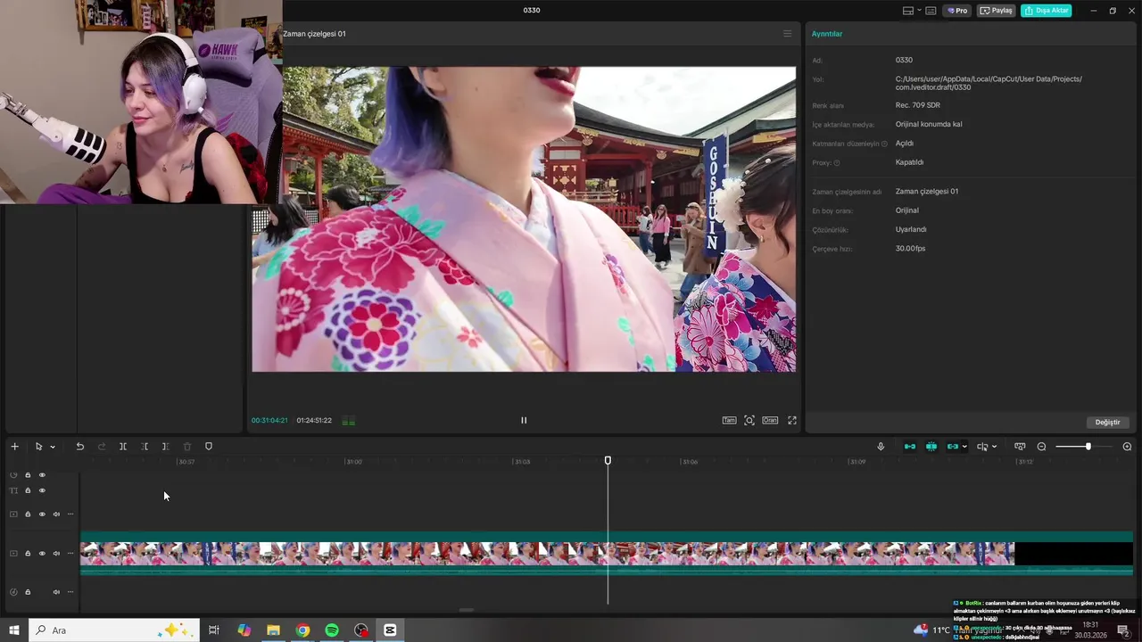Click the delete-left trim tool
This screenshot has height=642, width=1142.
tap(145, 447)
